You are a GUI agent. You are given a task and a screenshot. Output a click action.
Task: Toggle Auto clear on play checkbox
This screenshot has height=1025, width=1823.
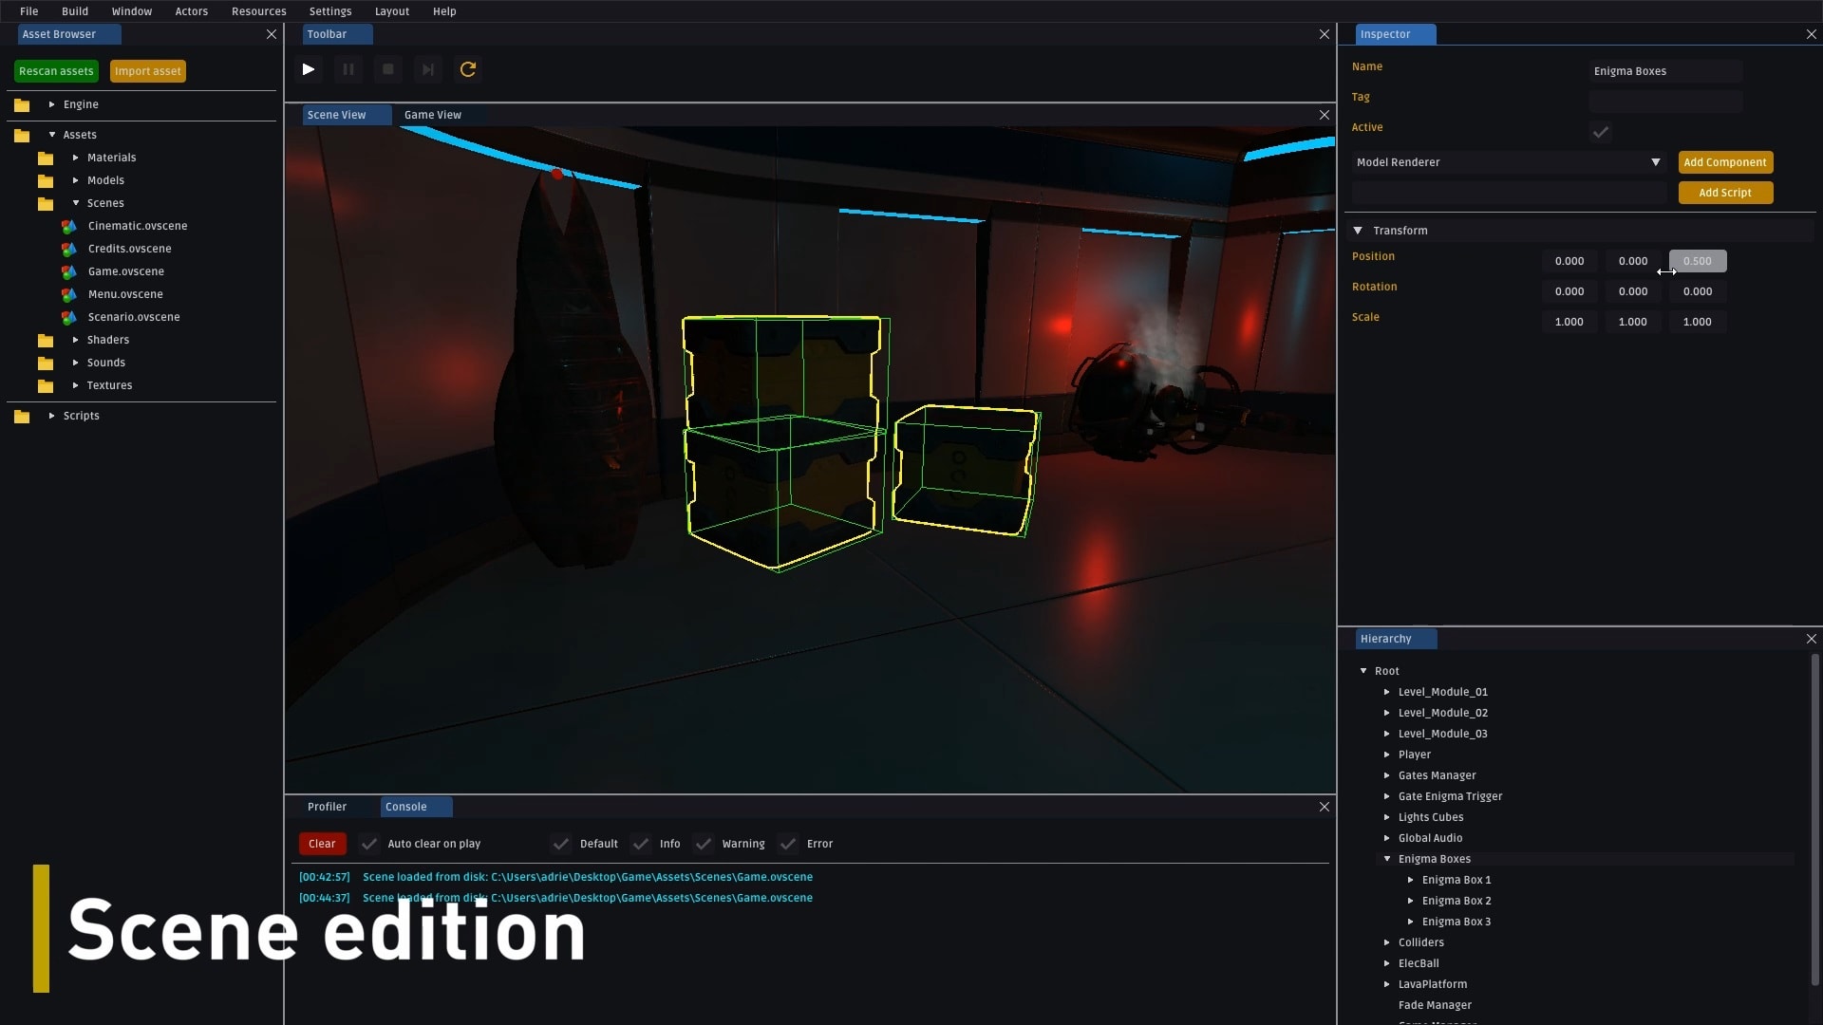[369, 844]
